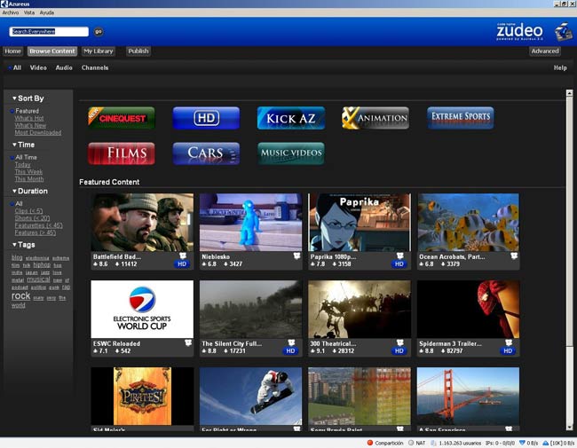Switch to the My Library tab

tap(99, 51)
